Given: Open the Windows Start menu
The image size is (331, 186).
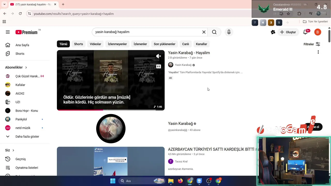Looking at the screenshot, I should coord(113,181).
